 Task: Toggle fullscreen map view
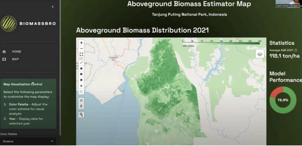coord(81,54)
